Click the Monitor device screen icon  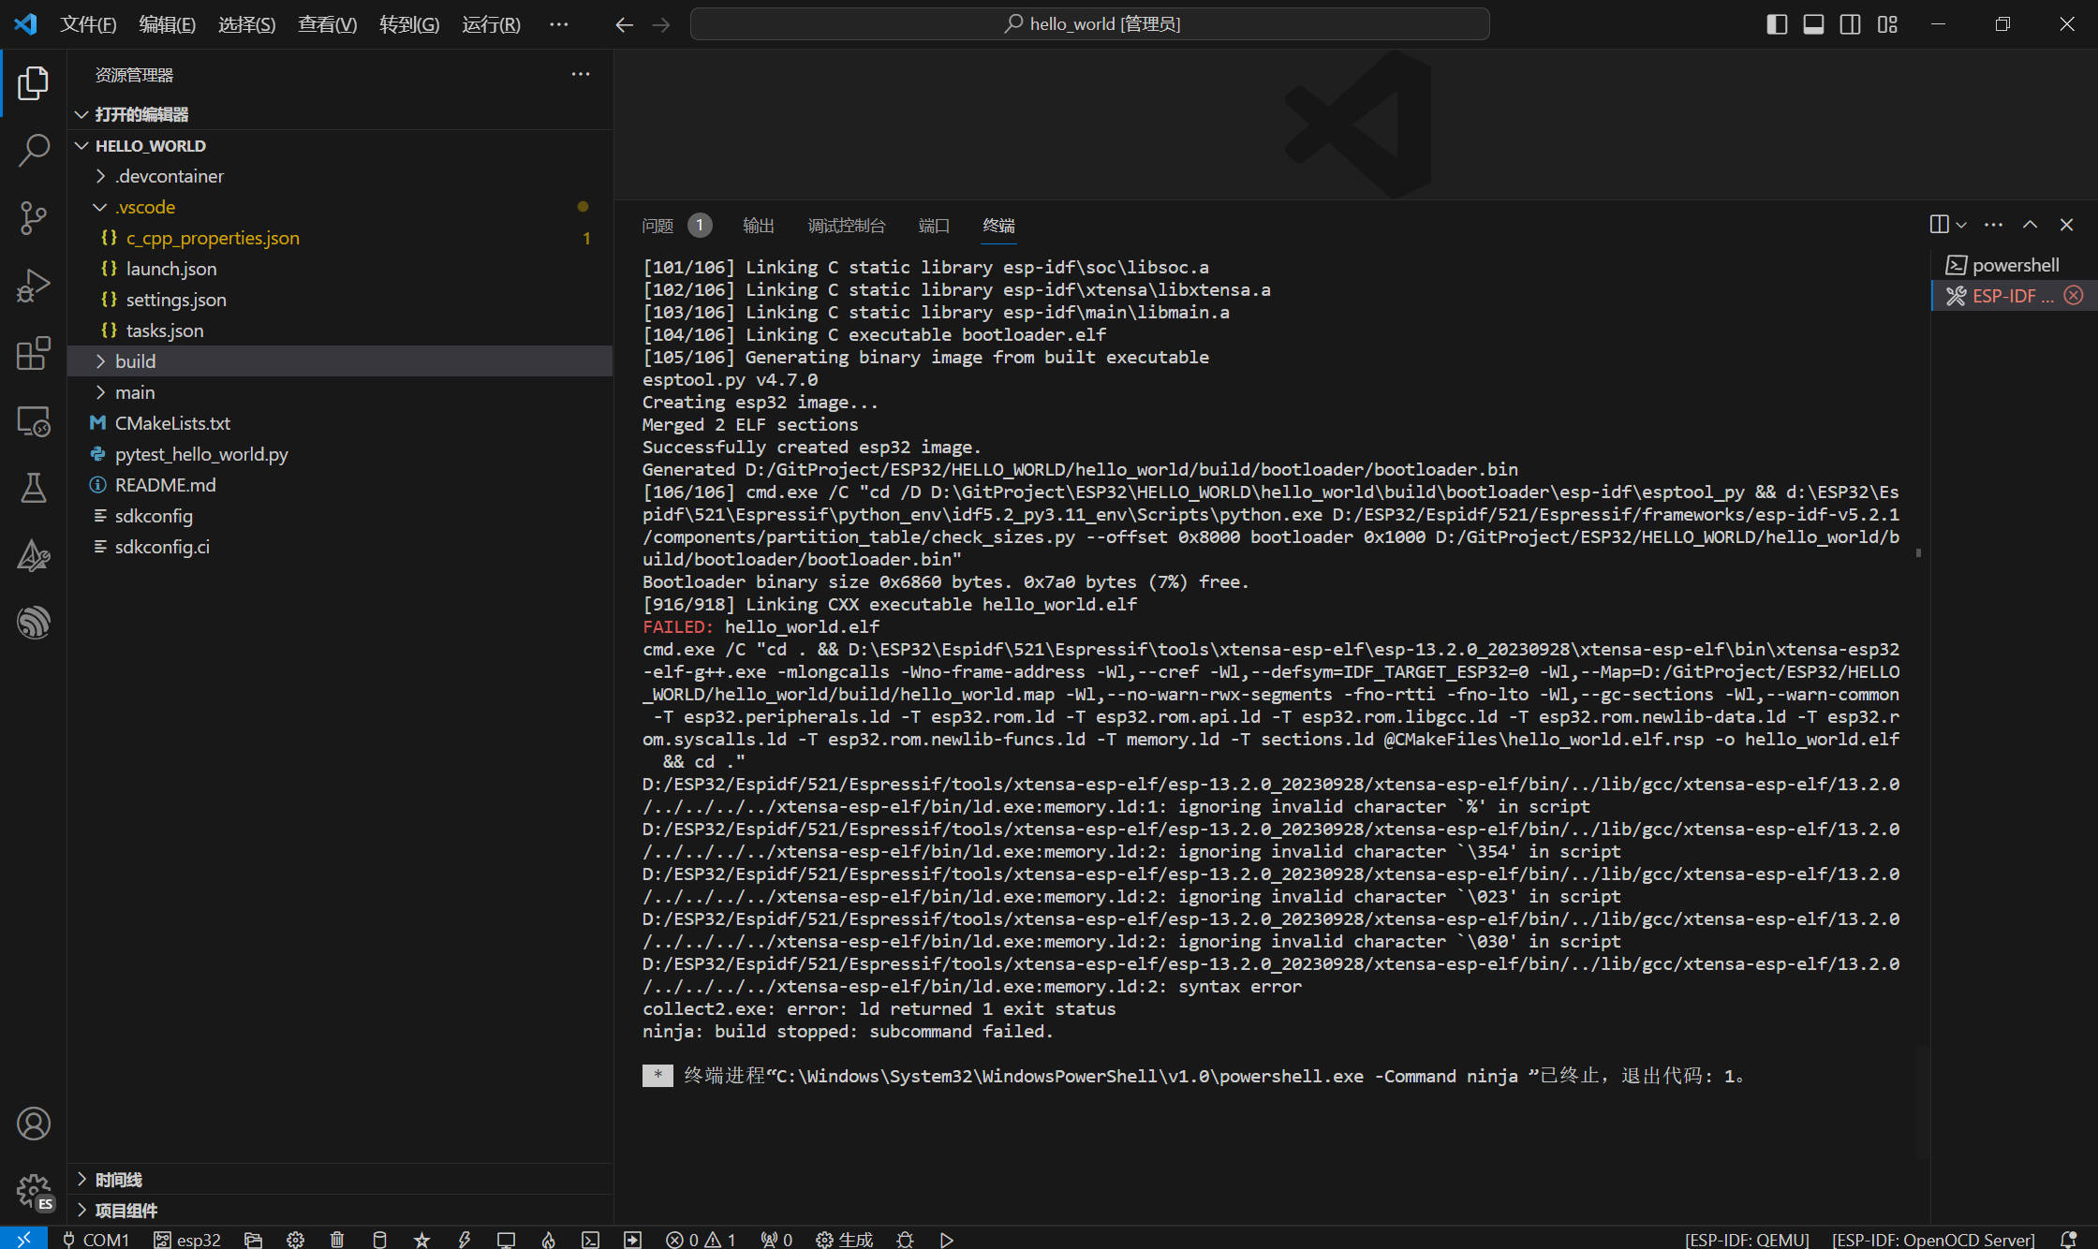pyautogui.click(x=506, y=1239)
